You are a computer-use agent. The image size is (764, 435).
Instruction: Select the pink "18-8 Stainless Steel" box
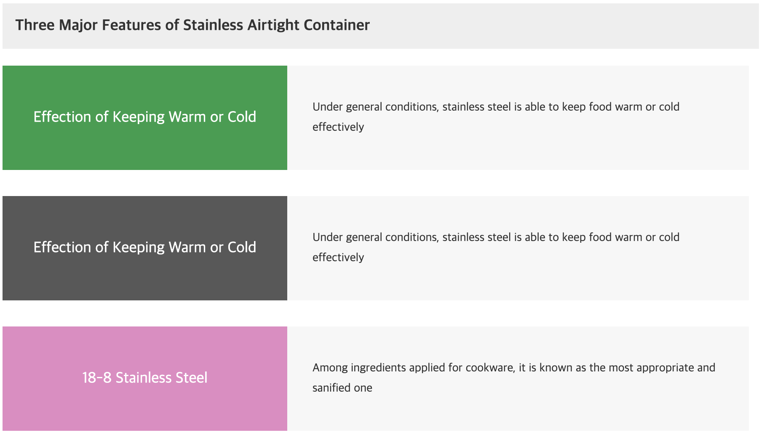pyautogui.click(x=144, y=378)
